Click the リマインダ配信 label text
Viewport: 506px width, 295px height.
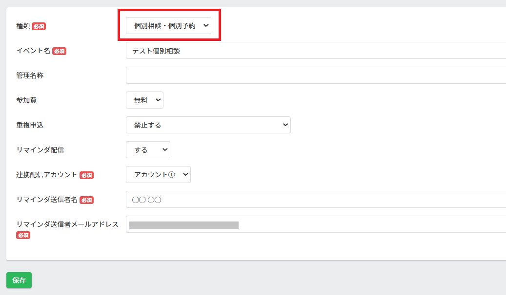point(40,150)
